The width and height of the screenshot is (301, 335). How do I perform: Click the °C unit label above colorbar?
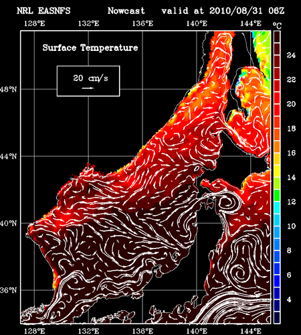(x=278, y=25)
